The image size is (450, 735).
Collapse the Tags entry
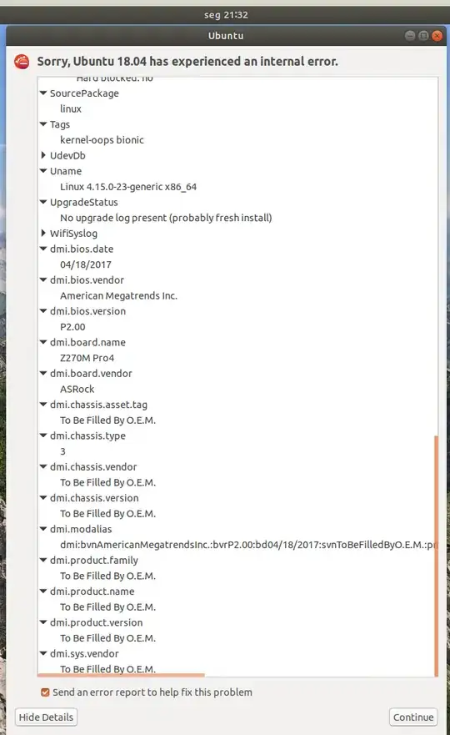point(43,124)
